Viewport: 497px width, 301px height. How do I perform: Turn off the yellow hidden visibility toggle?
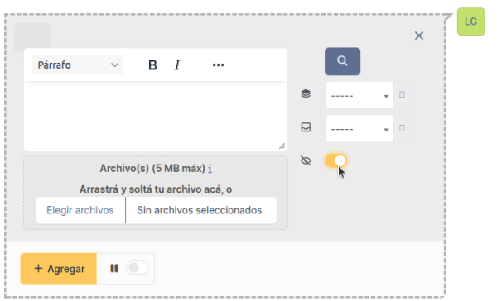[336, 160]
